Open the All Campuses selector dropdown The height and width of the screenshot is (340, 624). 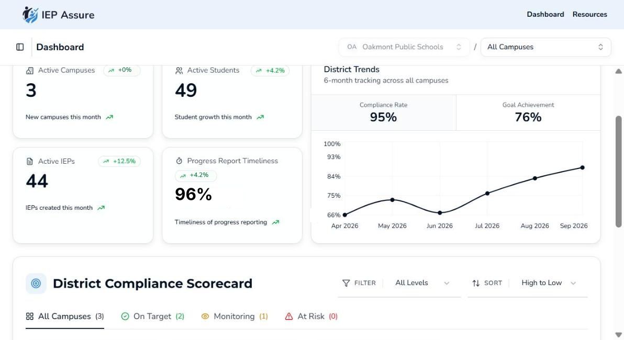(x=545, y=47)
